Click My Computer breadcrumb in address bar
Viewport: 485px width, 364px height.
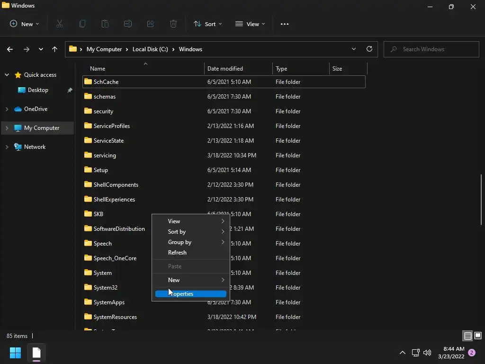[x=104, y=49]
